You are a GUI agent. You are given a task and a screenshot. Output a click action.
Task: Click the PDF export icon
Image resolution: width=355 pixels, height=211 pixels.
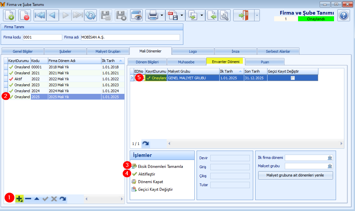[x=173, y=15]
